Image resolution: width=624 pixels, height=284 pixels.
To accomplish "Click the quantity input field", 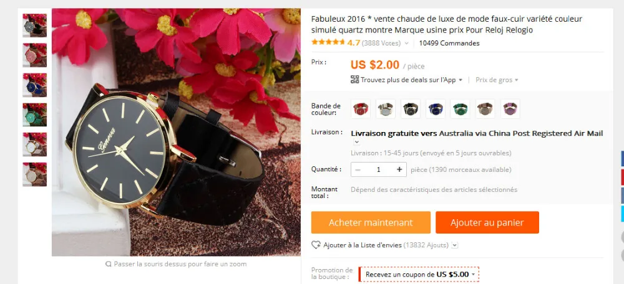I will tap(379, 169).
